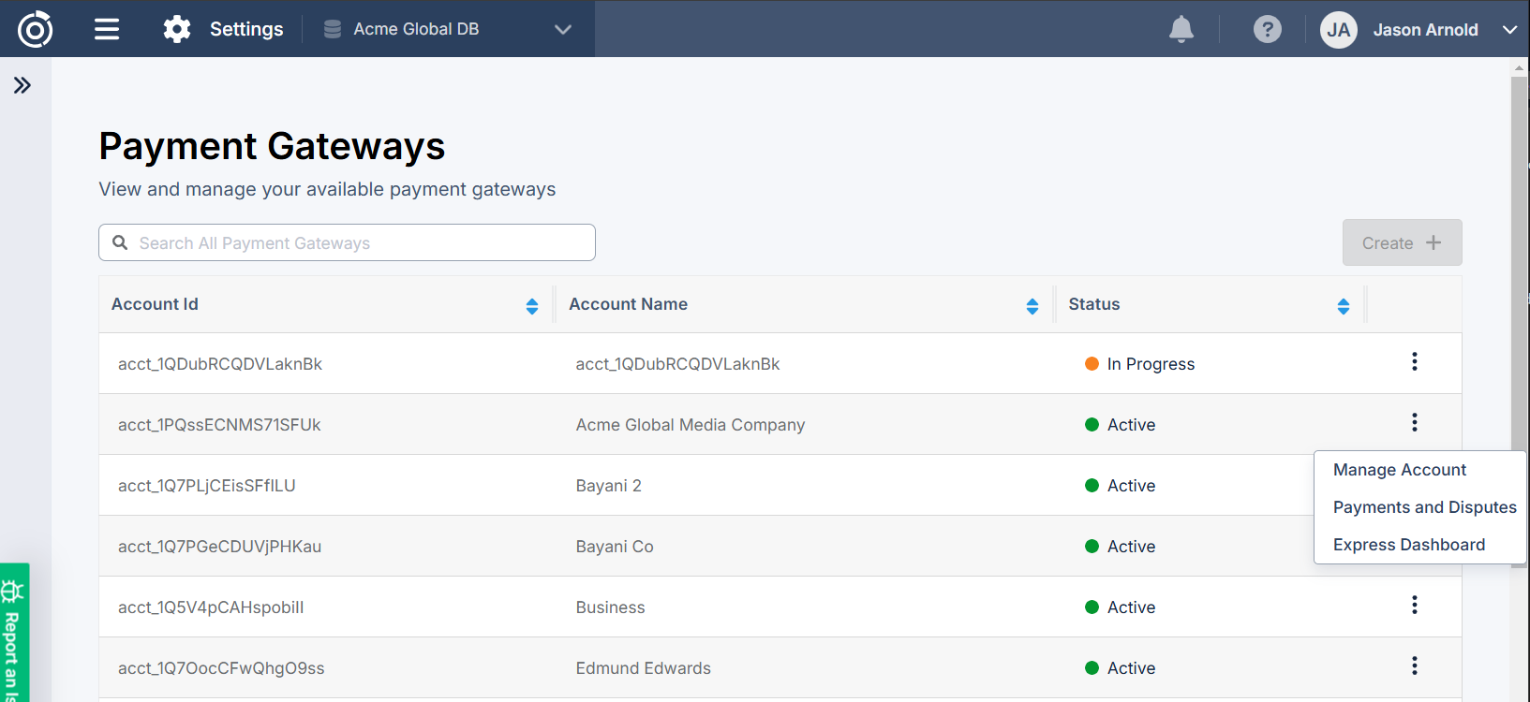
Task: Expand the collapsed left sidebar
Action: click(x=22, y=85)
